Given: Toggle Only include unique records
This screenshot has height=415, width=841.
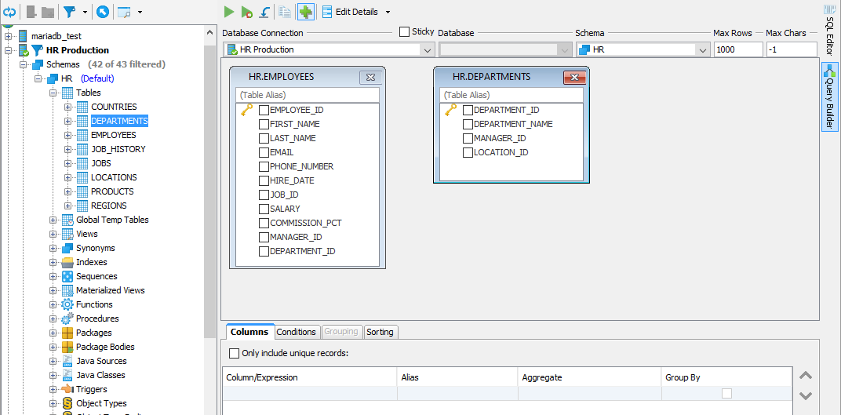Looking at the screenshot, I should click(234, 353).
